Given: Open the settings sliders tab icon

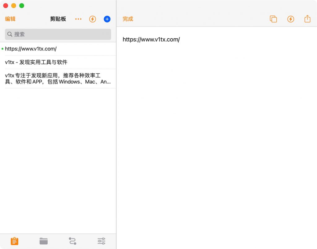Looking at the screenshot, I should click(x=102, y=241).
